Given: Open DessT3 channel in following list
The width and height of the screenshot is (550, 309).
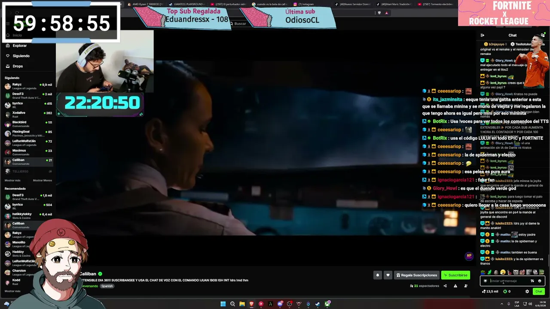Looking at the screenshot, I should point(28,96).
